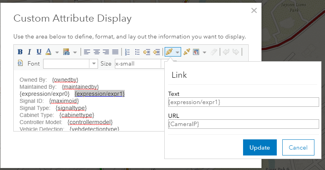Align text to the left
325x170 pixels.
pyautogui.click(x=87, y=52)
